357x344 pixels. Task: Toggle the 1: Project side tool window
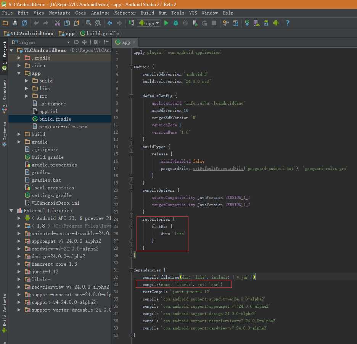4,56
